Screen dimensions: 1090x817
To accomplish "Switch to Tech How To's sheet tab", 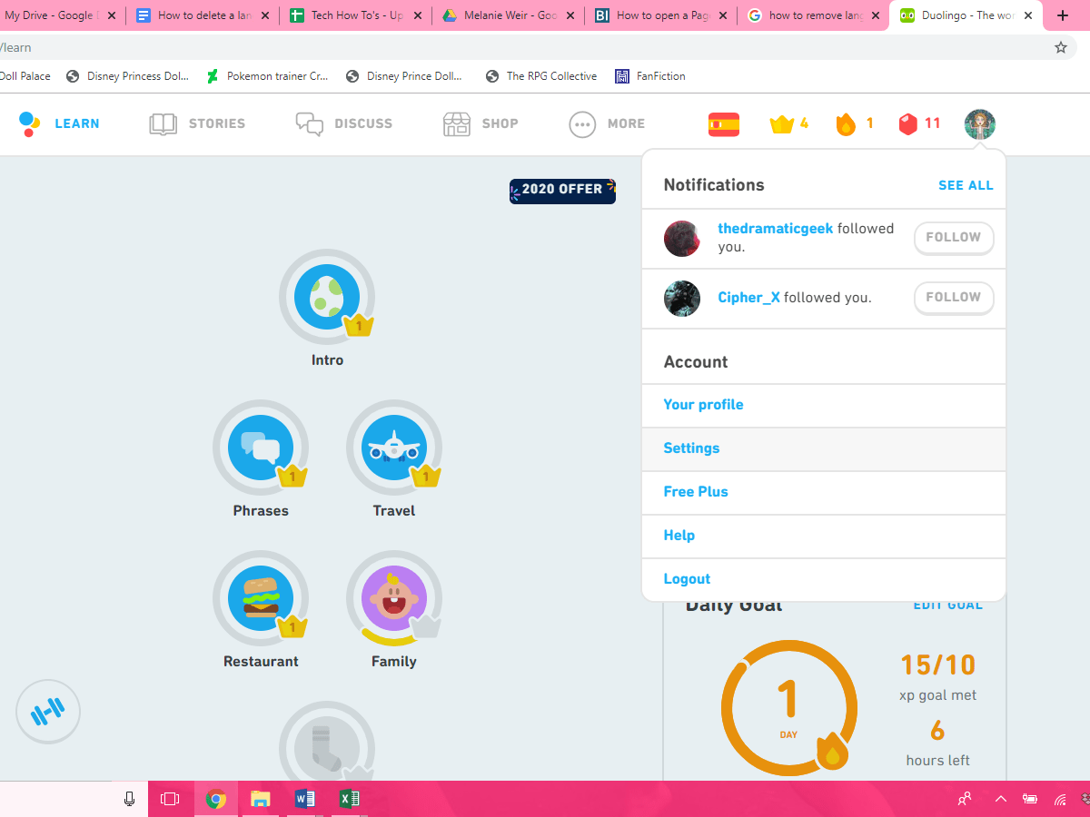I will tap(353, 15).
